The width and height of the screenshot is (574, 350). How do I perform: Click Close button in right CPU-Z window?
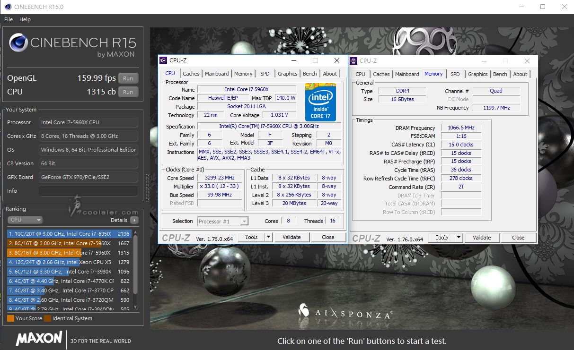[x=518, y=238]
